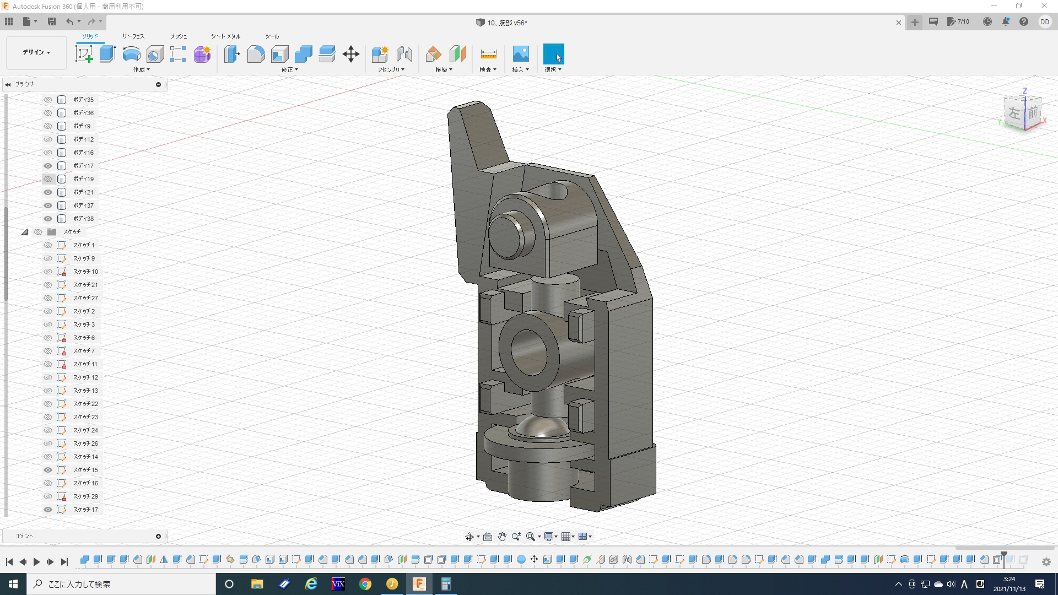Click the ViewCube 前 face
This screenshot has height=595, width=1058.
point(1033,112)
